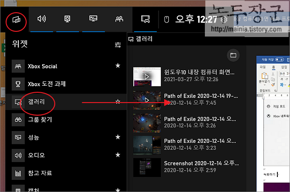290x192 pixels.
Task: Click the binoculars icon for 그룹 찾기
Action: (18, 119)
